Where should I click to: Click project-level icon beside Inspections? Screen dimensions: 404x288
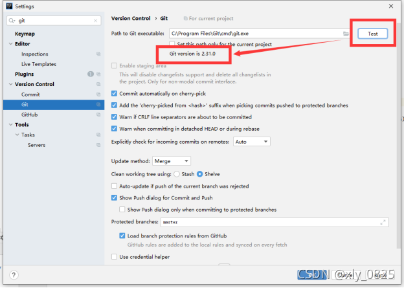(98, 54)
